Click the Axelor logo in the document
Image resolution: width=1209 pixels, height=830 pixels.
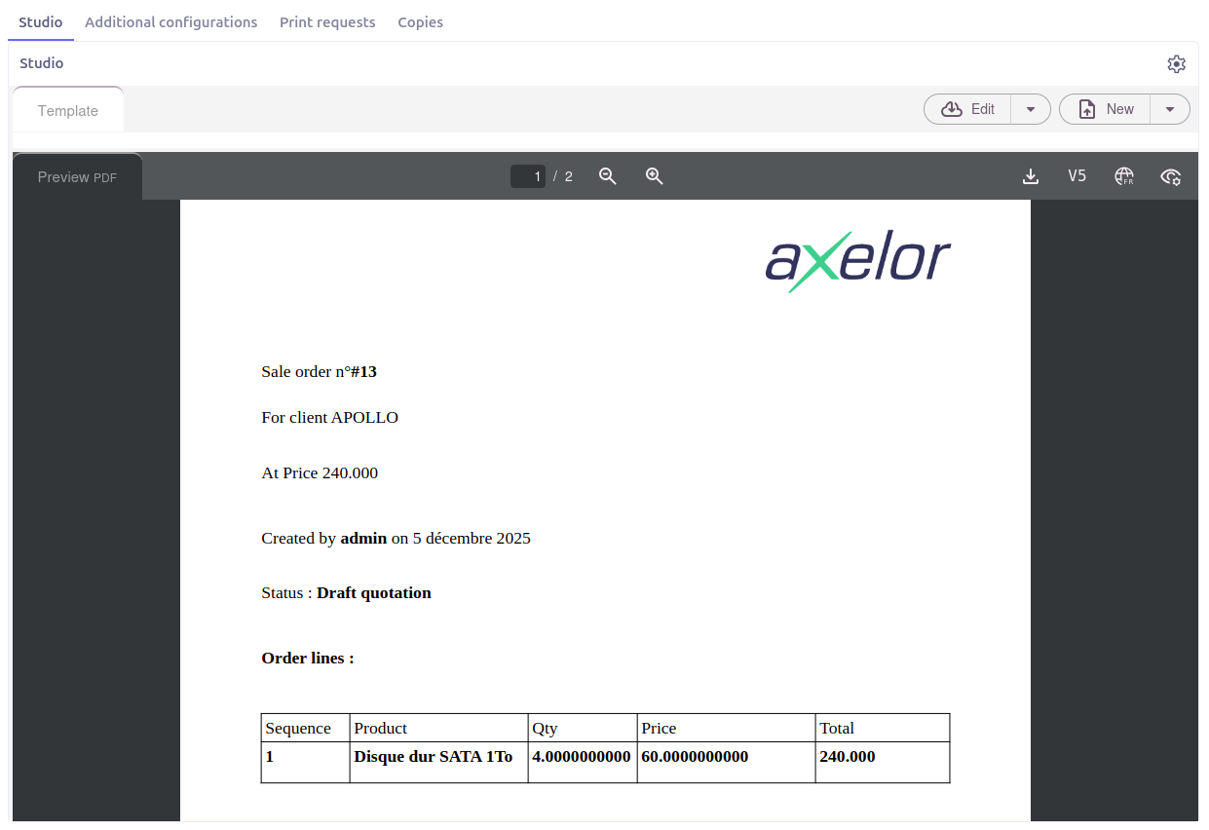857,261
